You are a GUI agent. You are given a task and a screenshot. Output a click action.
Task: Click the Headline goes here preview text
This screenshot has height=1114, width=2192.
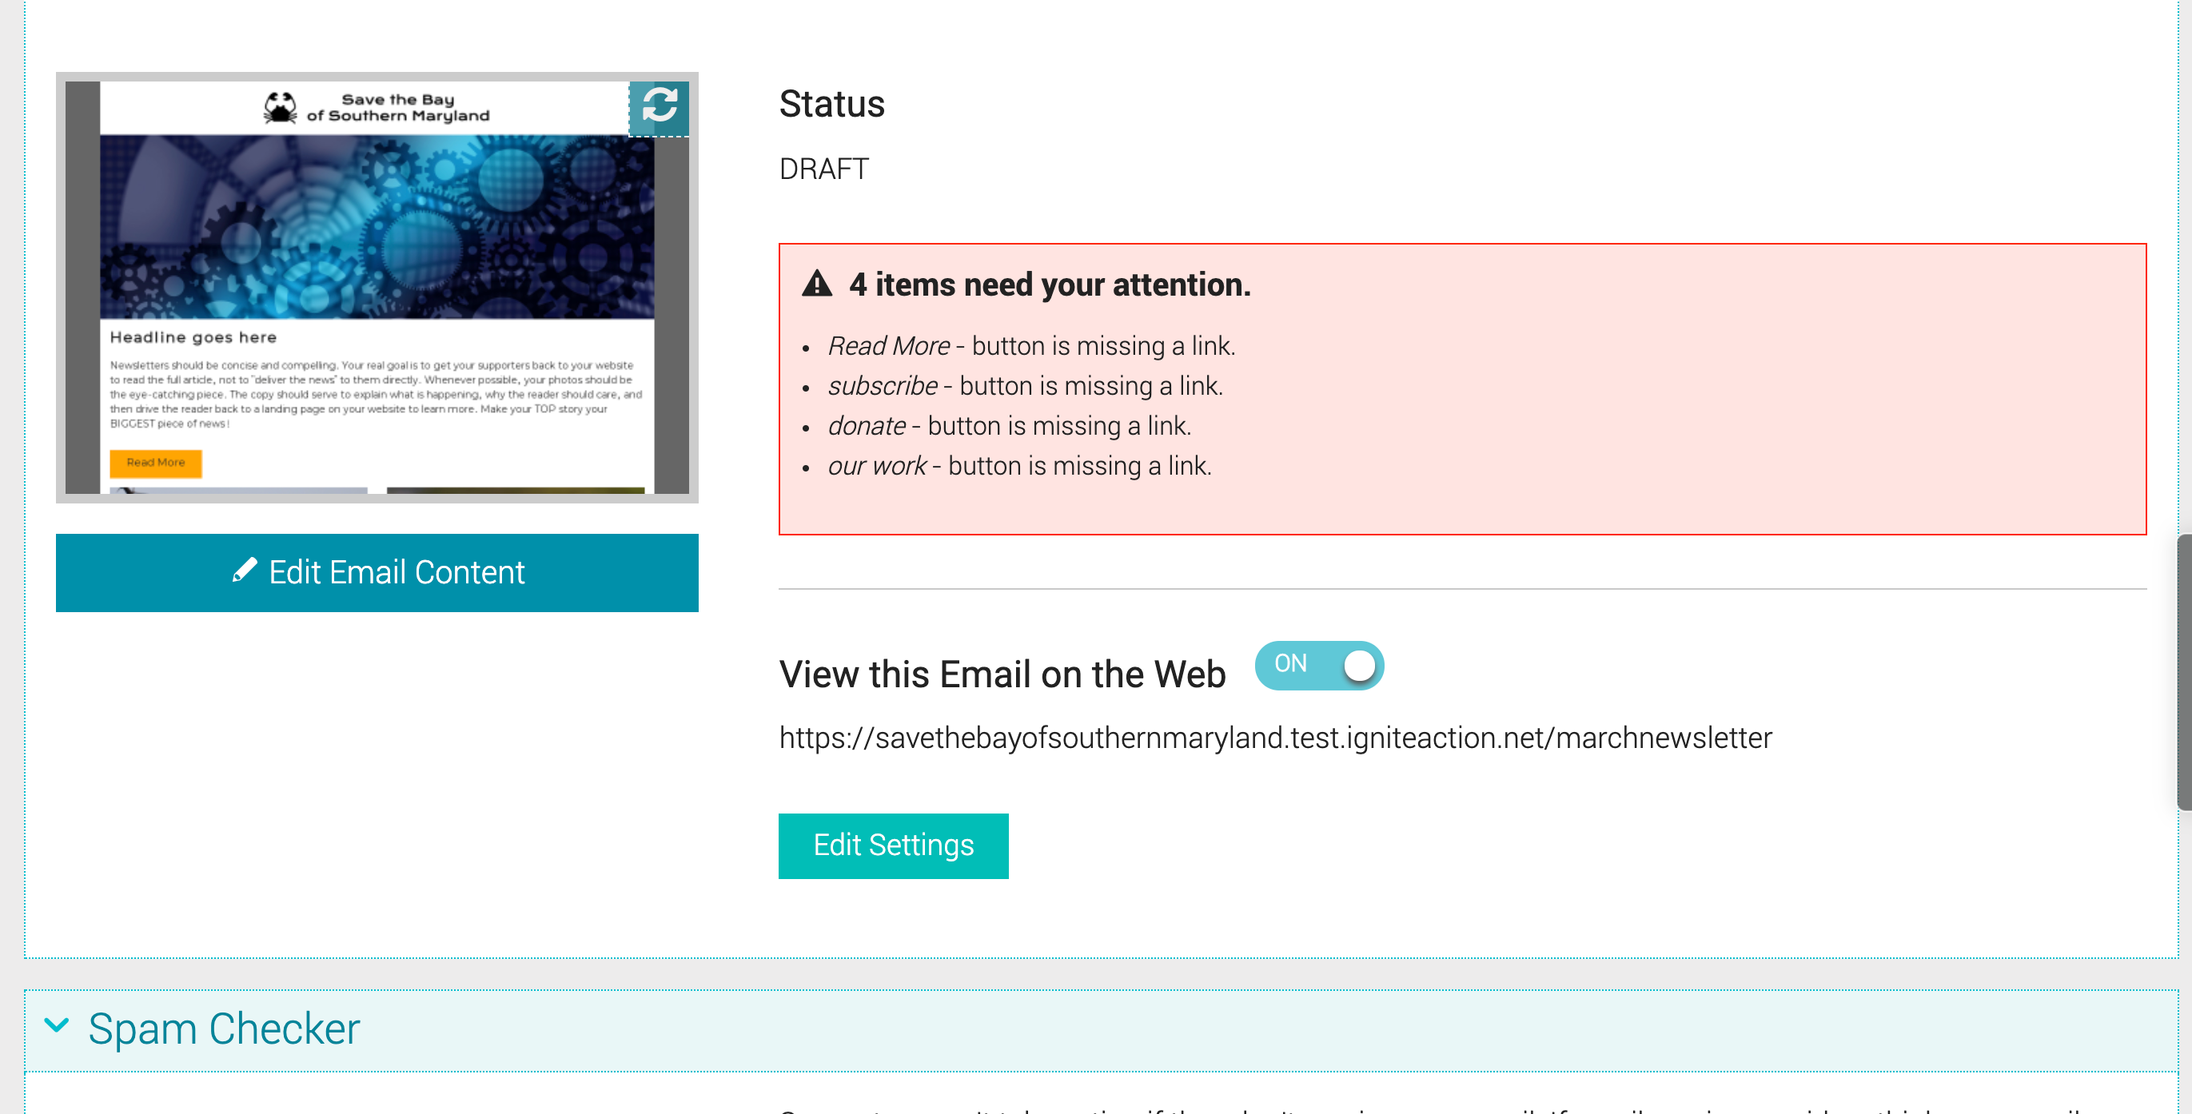[193, 336]
